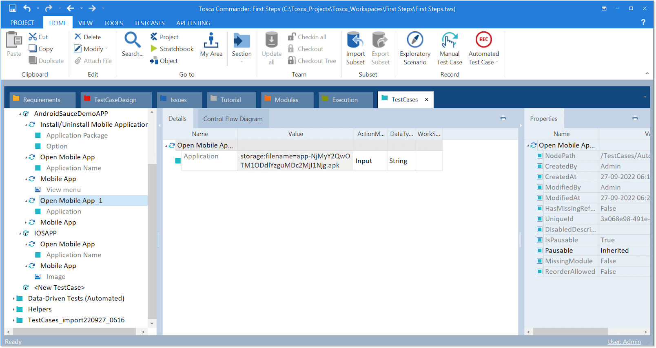
Task: Open the Exploratory Scenario recorder
Action: tap(415, 40)
